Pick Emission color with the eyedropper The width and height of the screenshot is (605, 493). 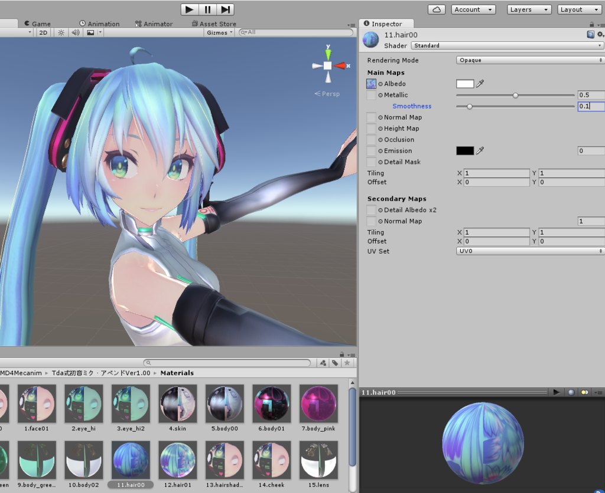[480, 150]
